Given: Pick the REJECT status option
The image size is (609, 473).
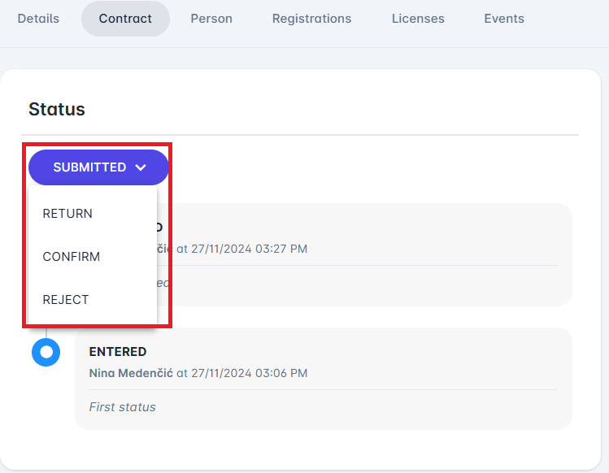Looking at the screenshot, I should tap(66, 300).
